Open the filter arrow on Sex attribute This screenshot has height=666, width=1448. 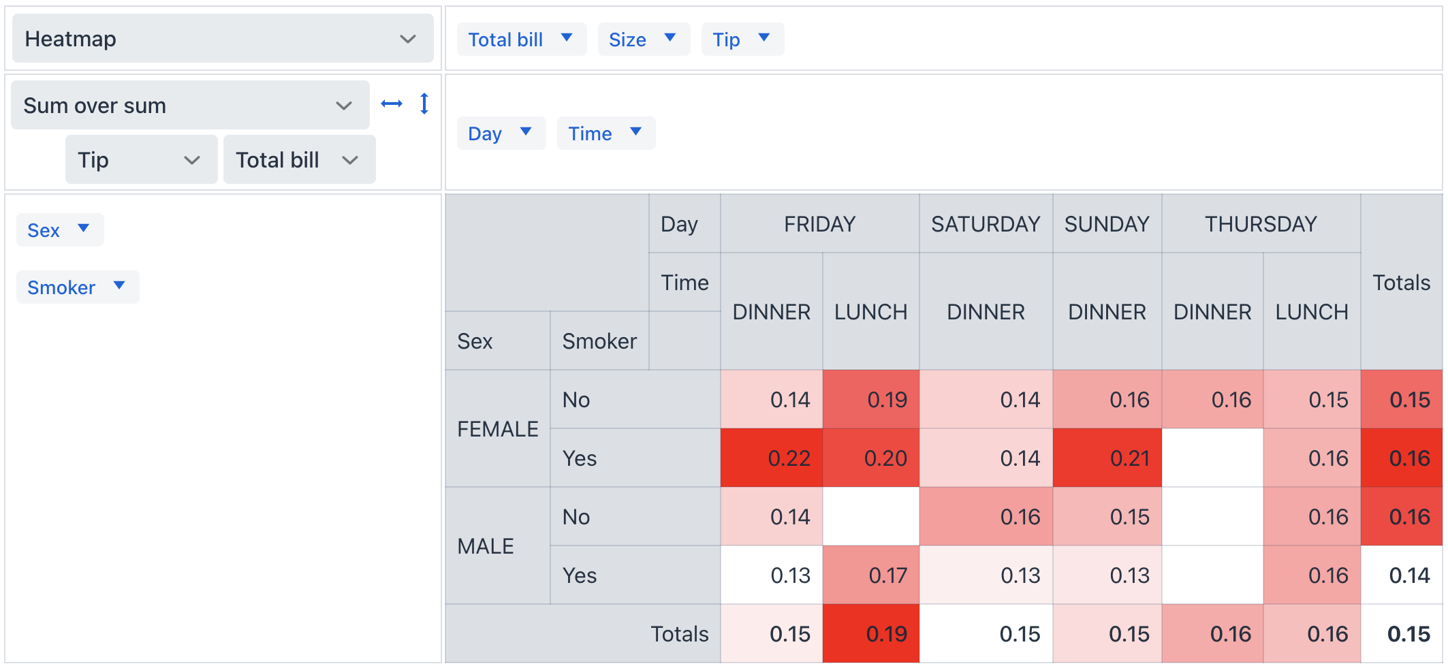[83, 229]
